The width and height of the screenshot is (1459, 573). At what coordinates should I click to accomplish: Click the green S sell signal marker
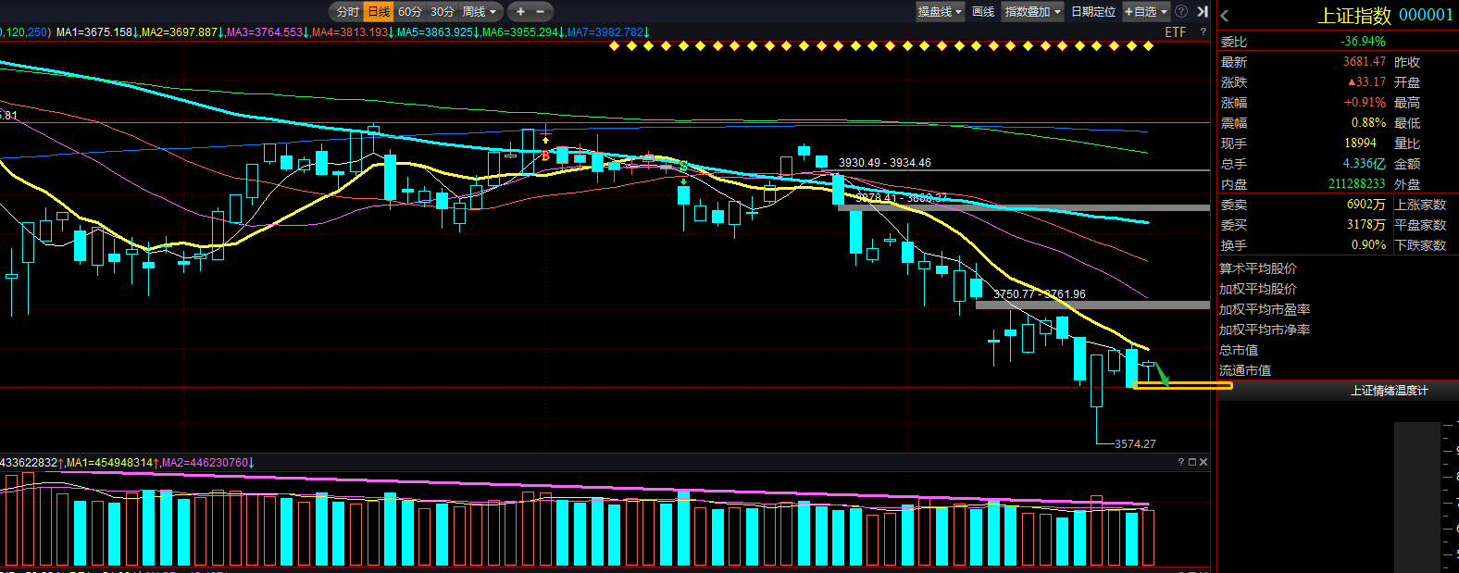point(683,167)
